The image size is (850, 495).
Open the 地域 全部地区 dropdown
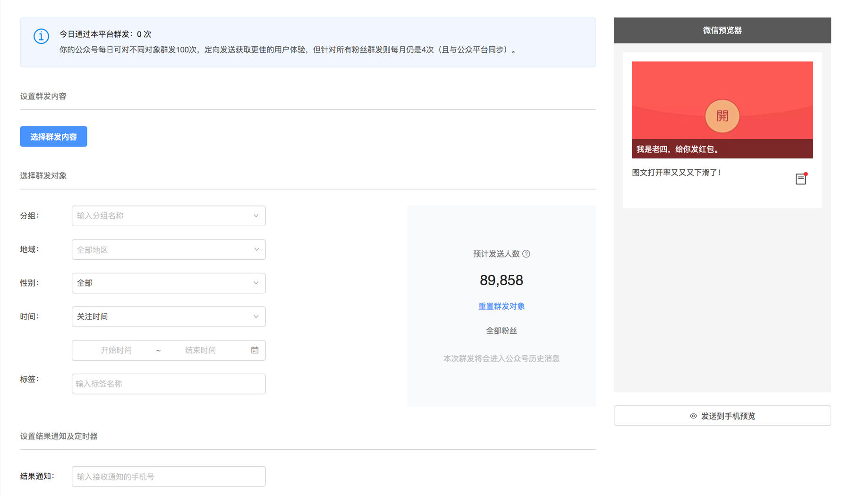pyautogui.click(x=169, y=249)
